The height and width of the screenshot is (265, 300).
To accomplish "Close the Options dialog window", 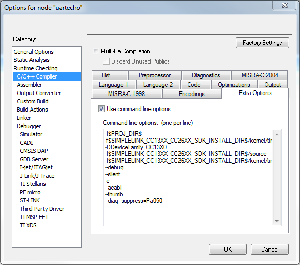I will 284,5.
